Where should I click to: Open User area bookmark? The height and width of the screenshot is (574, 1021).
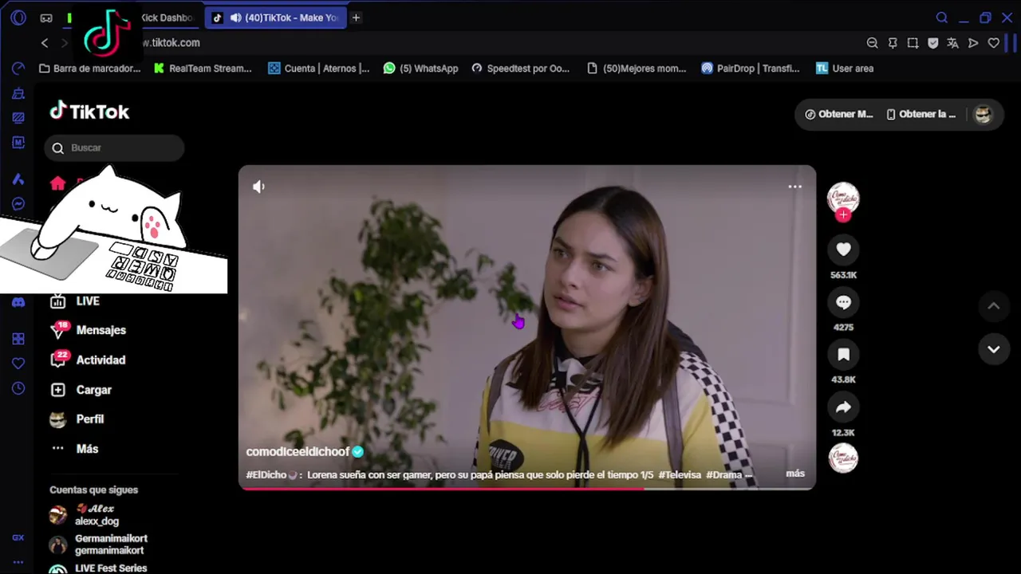point(845,69)
